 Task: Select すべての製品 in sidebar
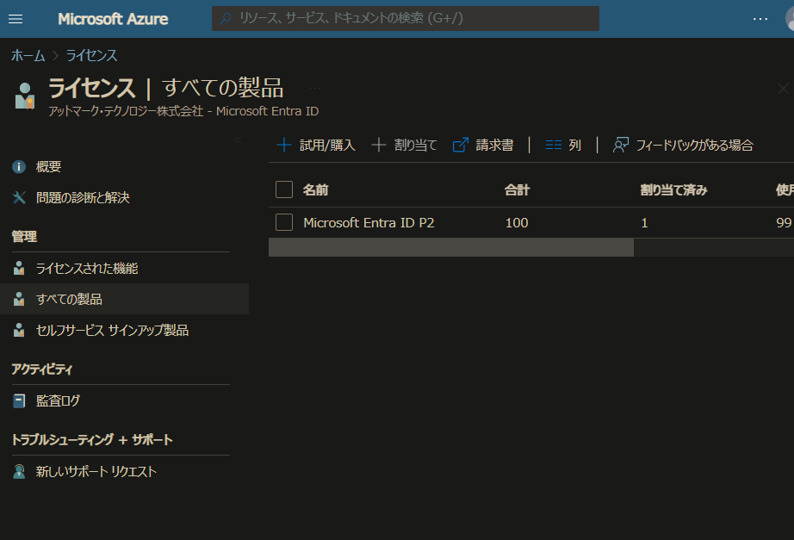pyautogui.click(x=124, y=299)
